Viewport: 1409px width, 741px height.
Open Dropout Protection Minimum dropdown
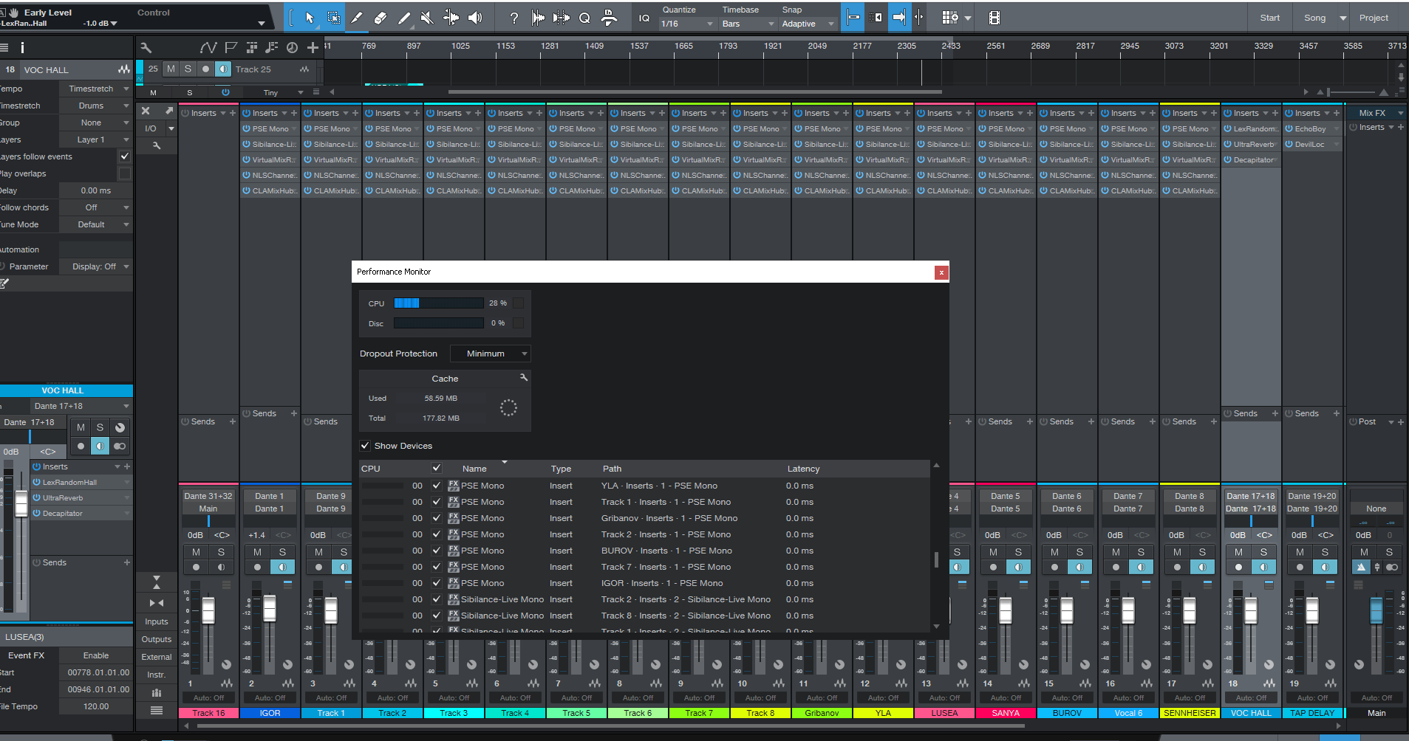click(x=491, y=354)
